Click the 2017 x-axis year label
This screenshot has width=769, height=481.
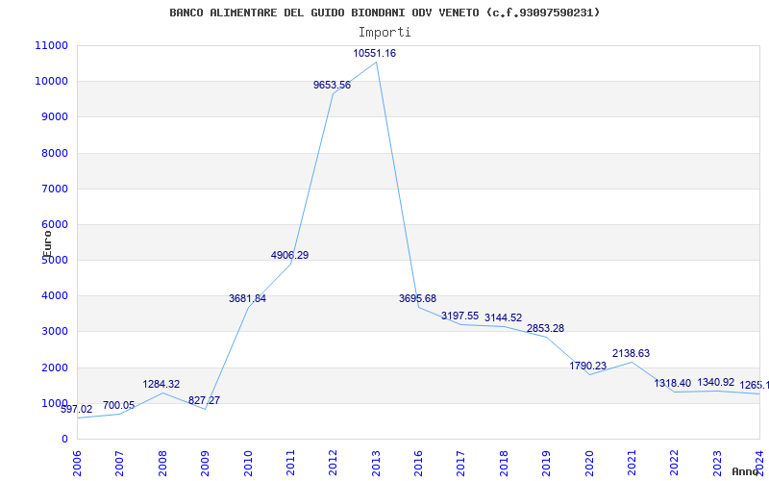click(461, 464)
